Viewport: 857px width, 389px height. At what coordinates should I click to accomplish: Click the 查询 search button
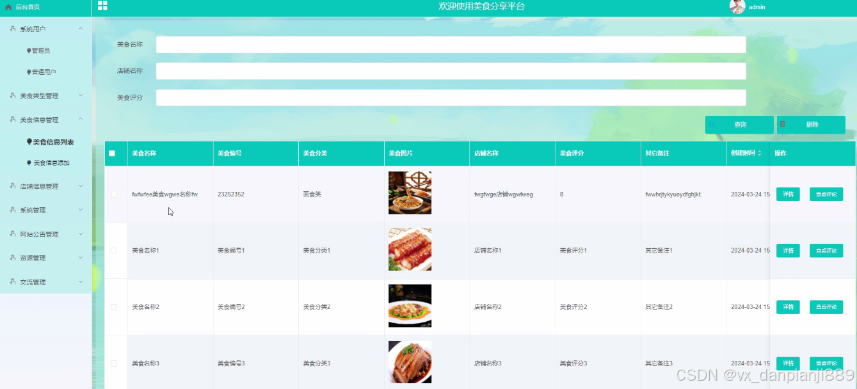[739, 125]
